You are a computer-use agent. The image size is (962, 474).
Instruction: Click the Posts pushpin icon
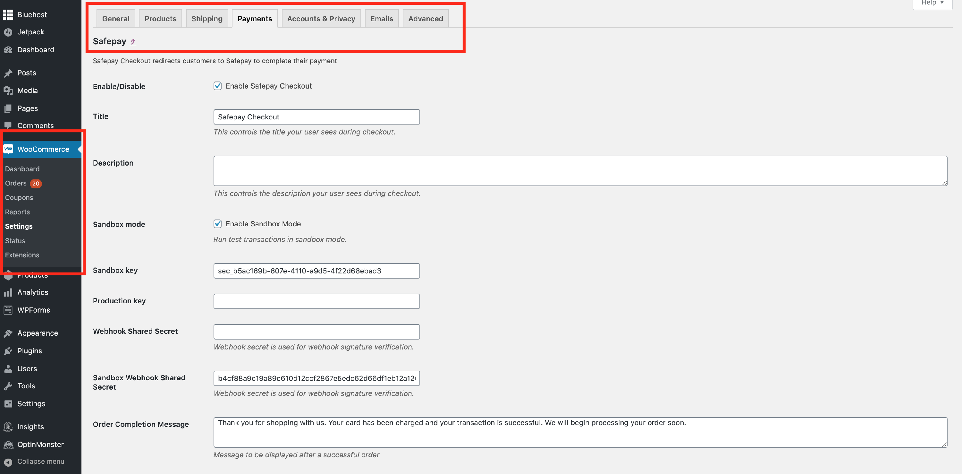point(8,73)
